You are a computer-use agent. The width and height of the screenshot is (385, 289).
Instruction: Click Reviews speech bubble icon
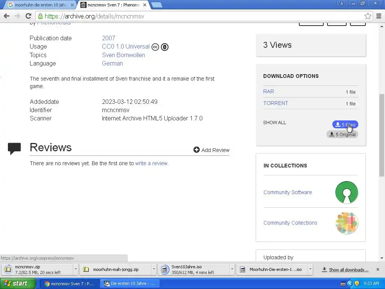coord(14,149)
